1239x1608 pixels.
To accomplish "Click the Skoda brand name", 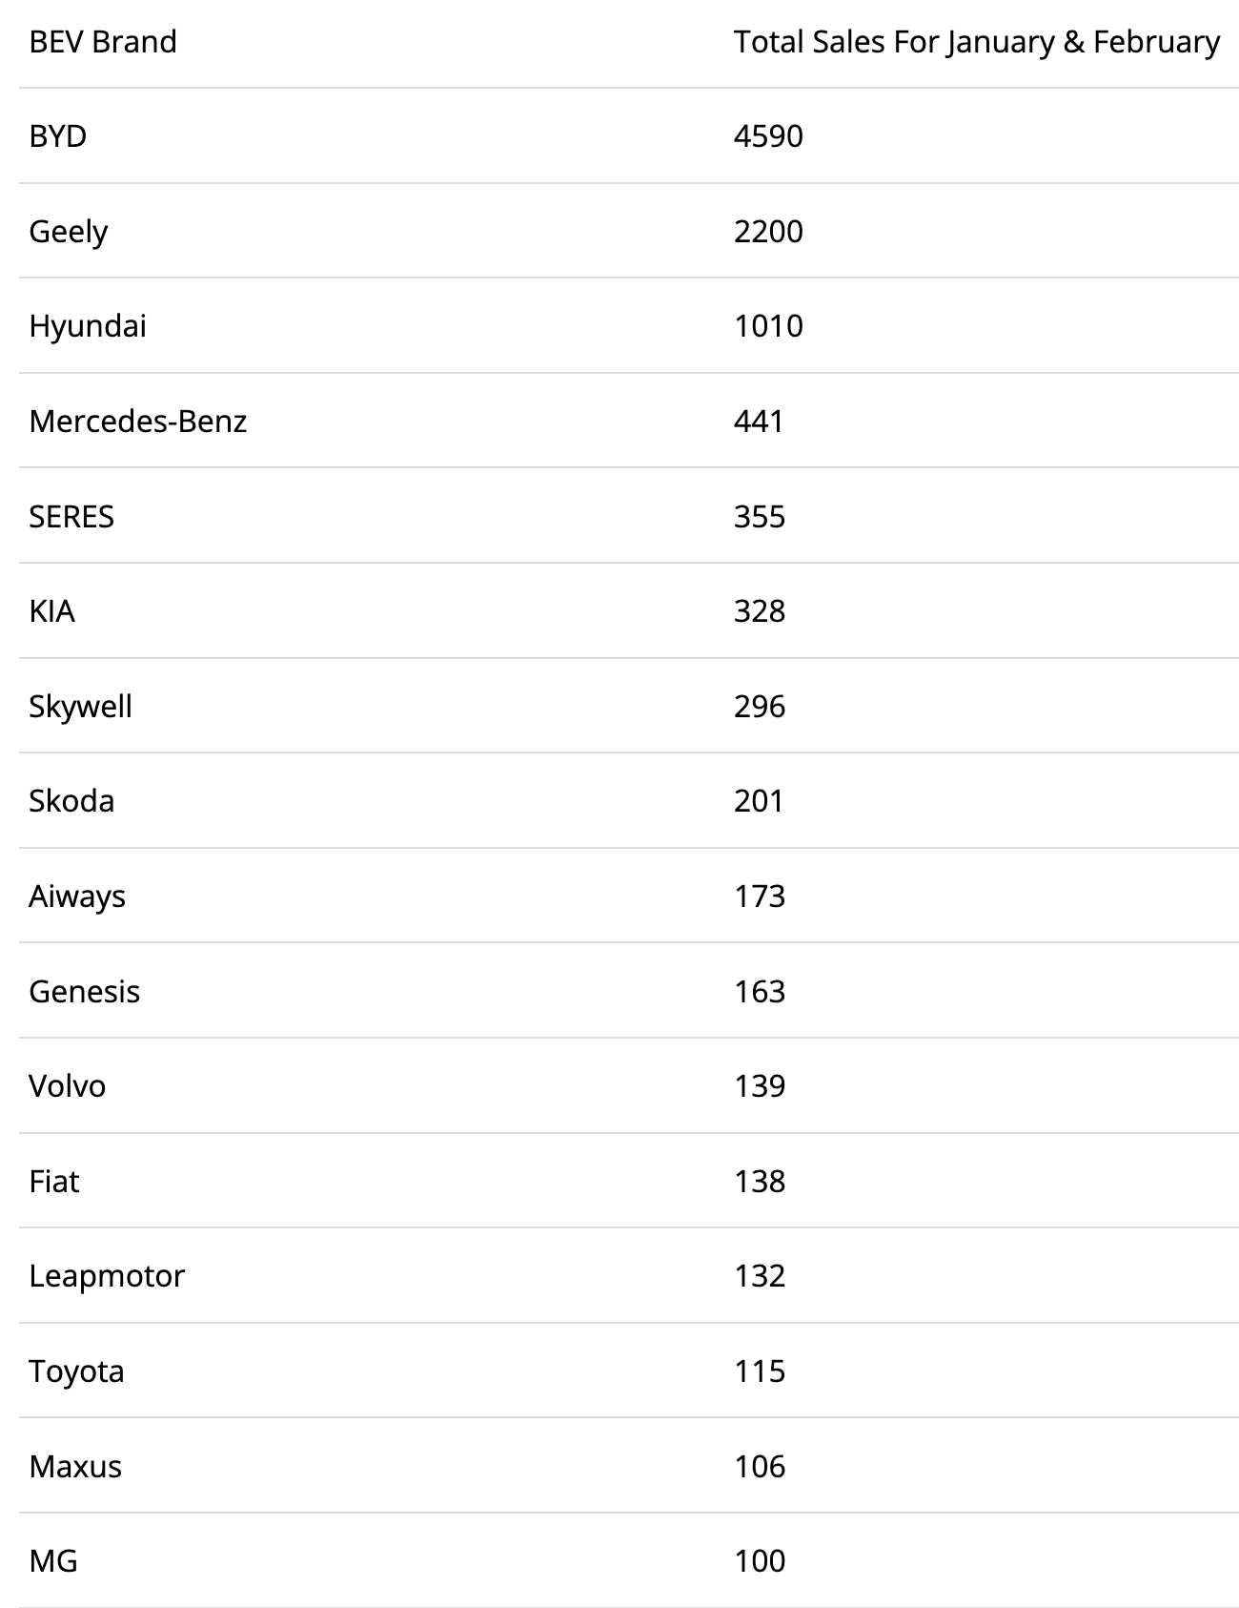I will pyautogui.click(x=71, y=800).
